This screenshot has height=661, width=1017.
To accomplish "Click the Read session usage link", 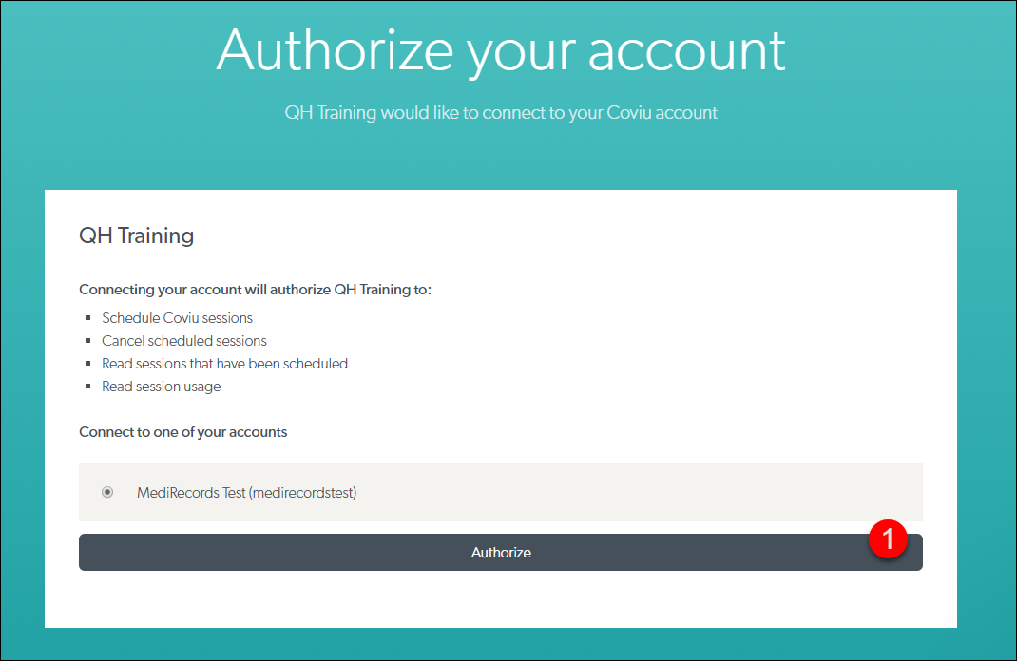I will click(x=161, y=387).
